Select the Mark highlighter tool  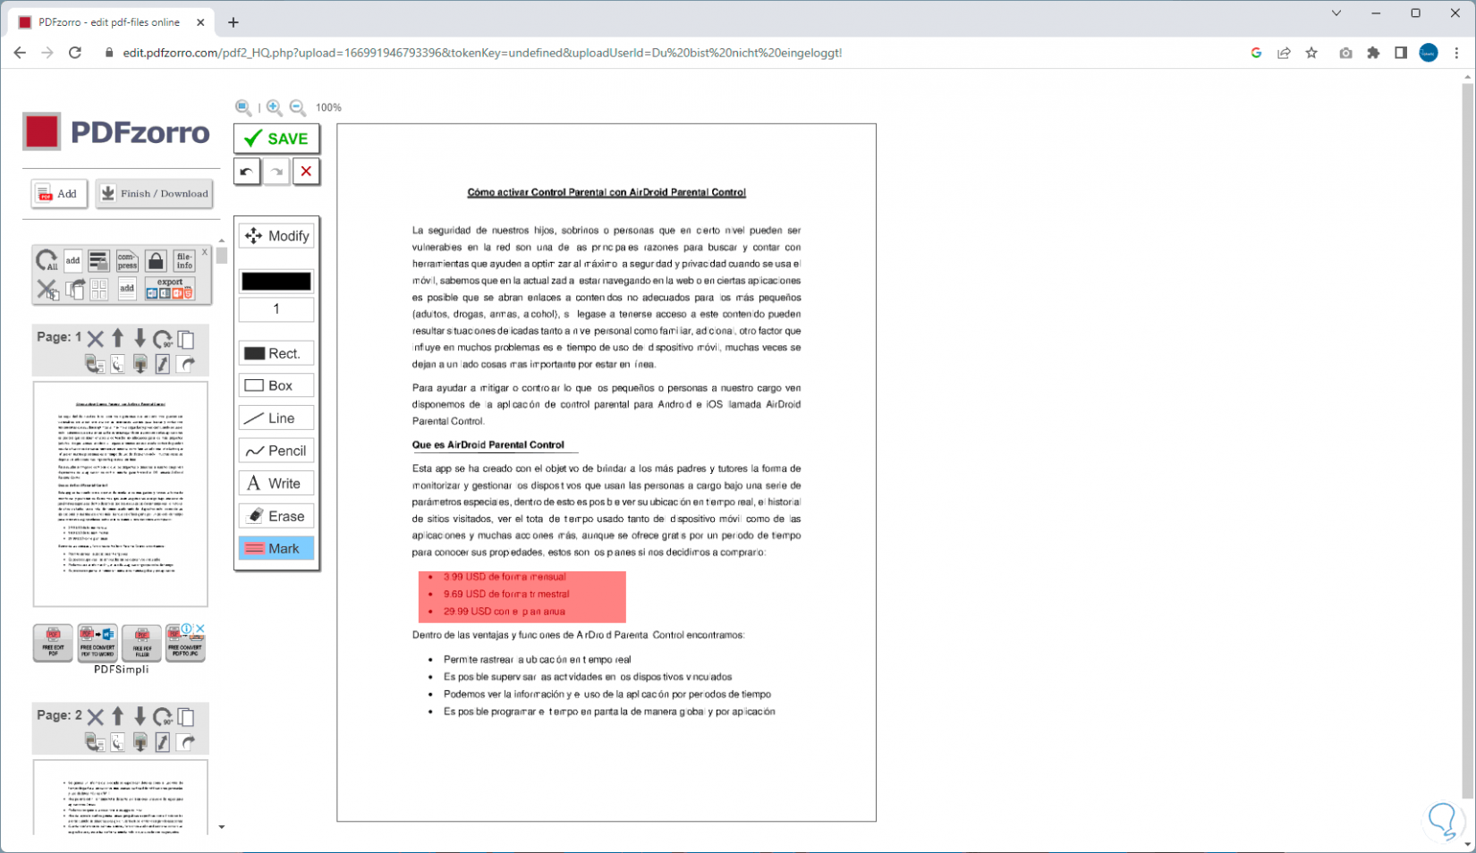(x=276, y=548)
